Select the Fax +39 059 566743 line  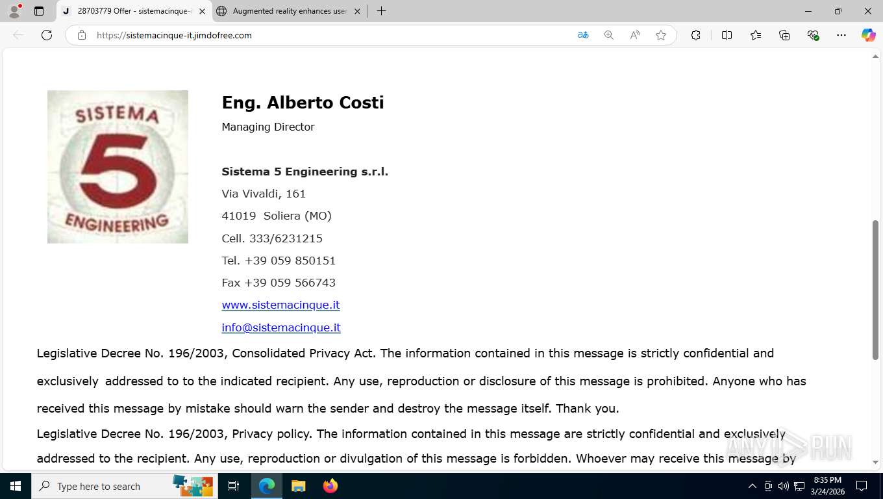pyautogui.click(x=279, y=283)
